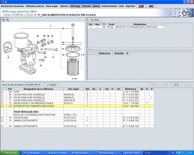194x155 pixels.
Task: Click the Windows démarrer start button
Action: [x=10, y=153]
